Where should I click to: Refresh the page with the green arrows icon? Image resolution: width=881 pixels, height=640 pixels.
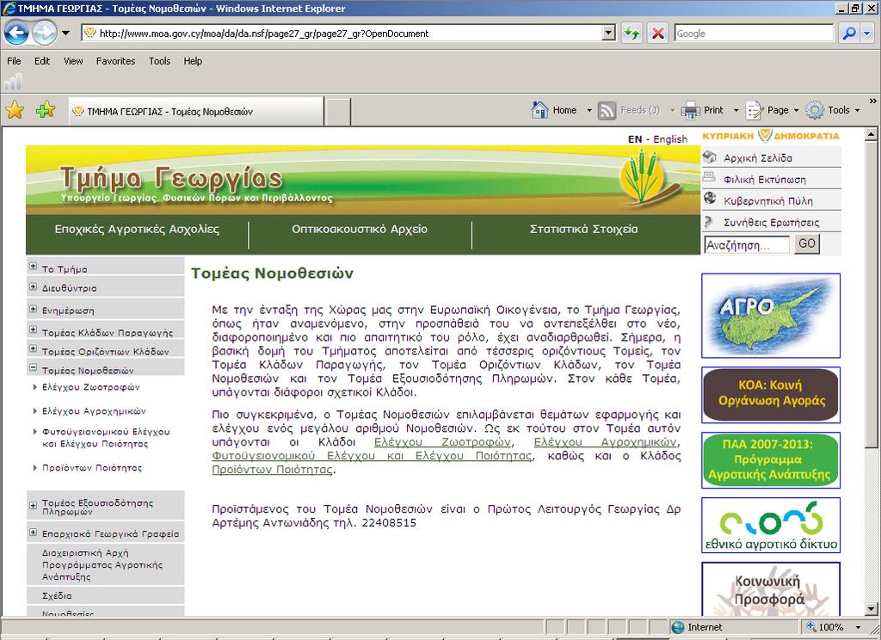tap(632, 34)
